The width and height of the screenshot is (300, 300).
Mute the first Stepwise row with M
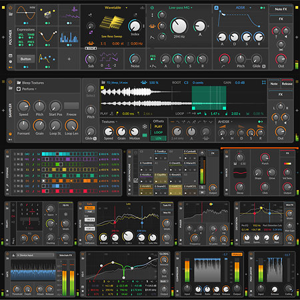(x=19, y=154)
